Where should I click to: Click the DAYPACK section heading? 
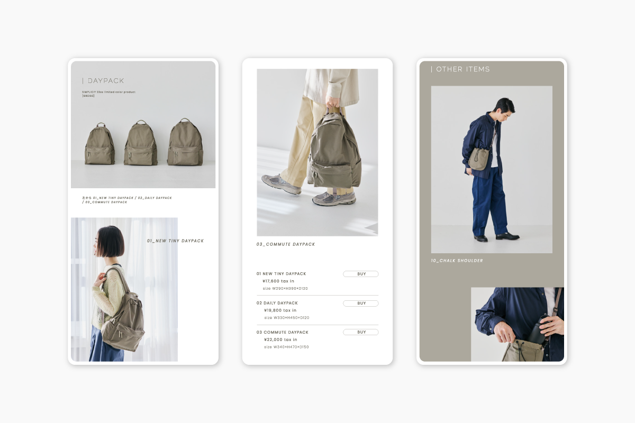click(105, 81)
